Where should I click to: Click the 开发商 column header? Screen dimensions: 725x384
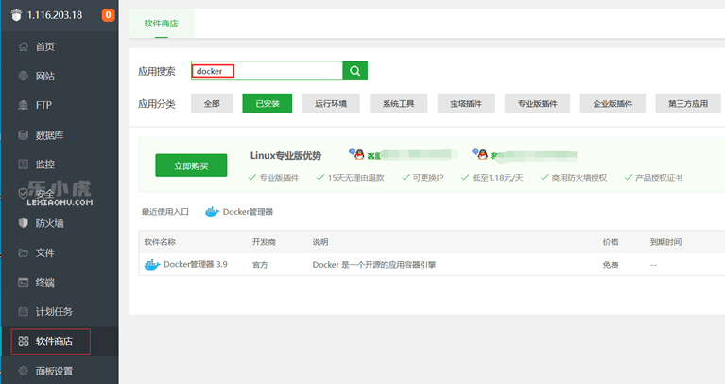tap(264, 242)
